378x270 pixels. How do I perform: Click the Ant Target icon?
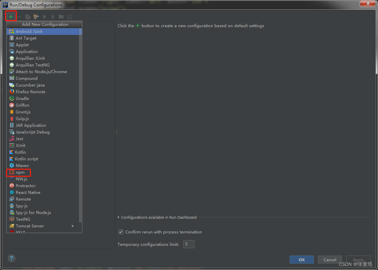coord(11,38)
